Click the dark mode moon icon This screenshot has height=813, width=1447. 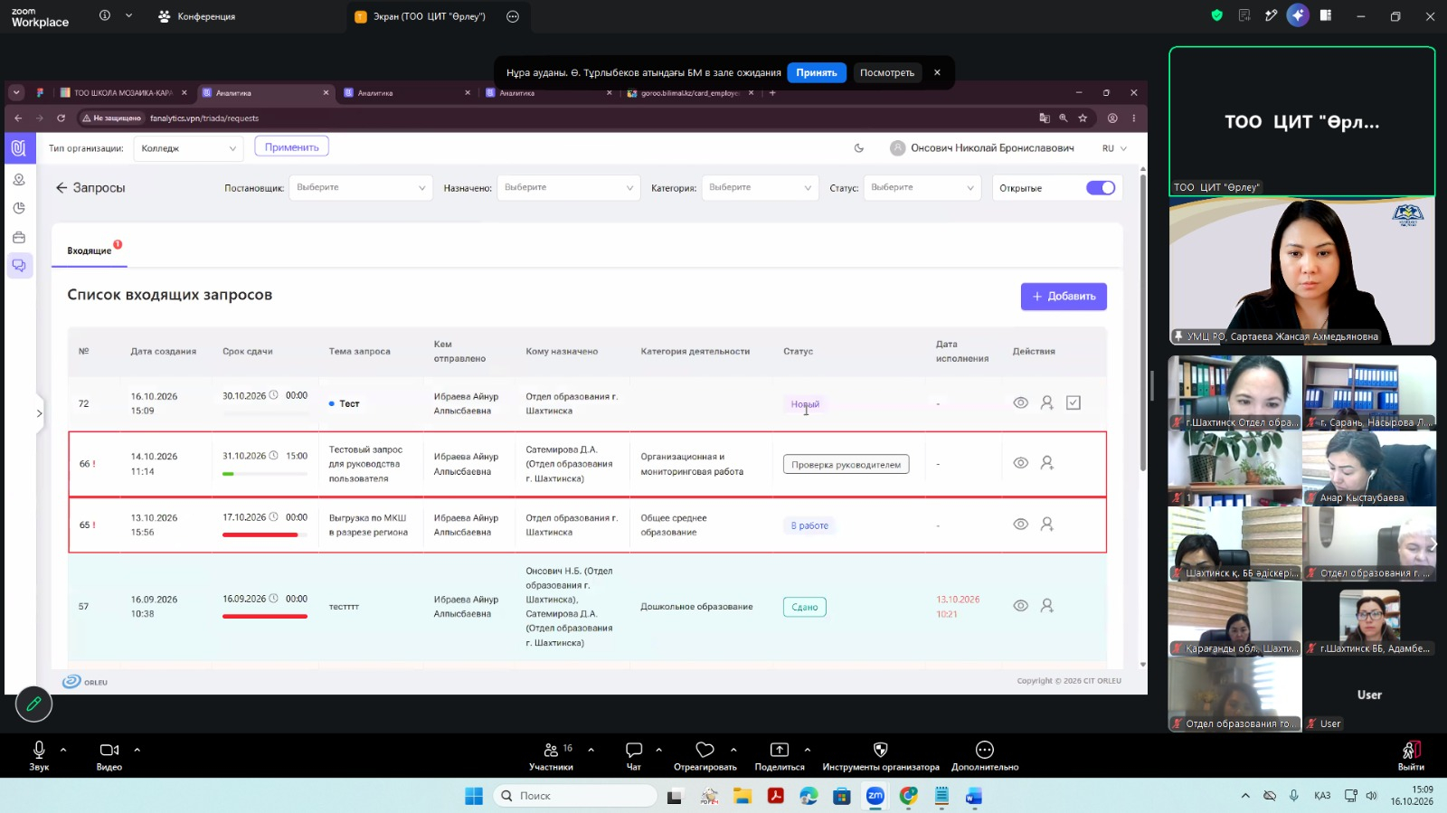click(x=859, y=148)
